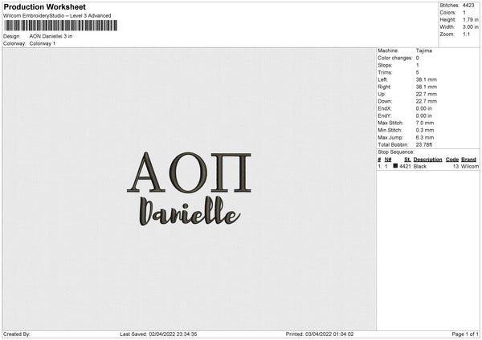Click the thread code 13 cell

pos(455,166)
